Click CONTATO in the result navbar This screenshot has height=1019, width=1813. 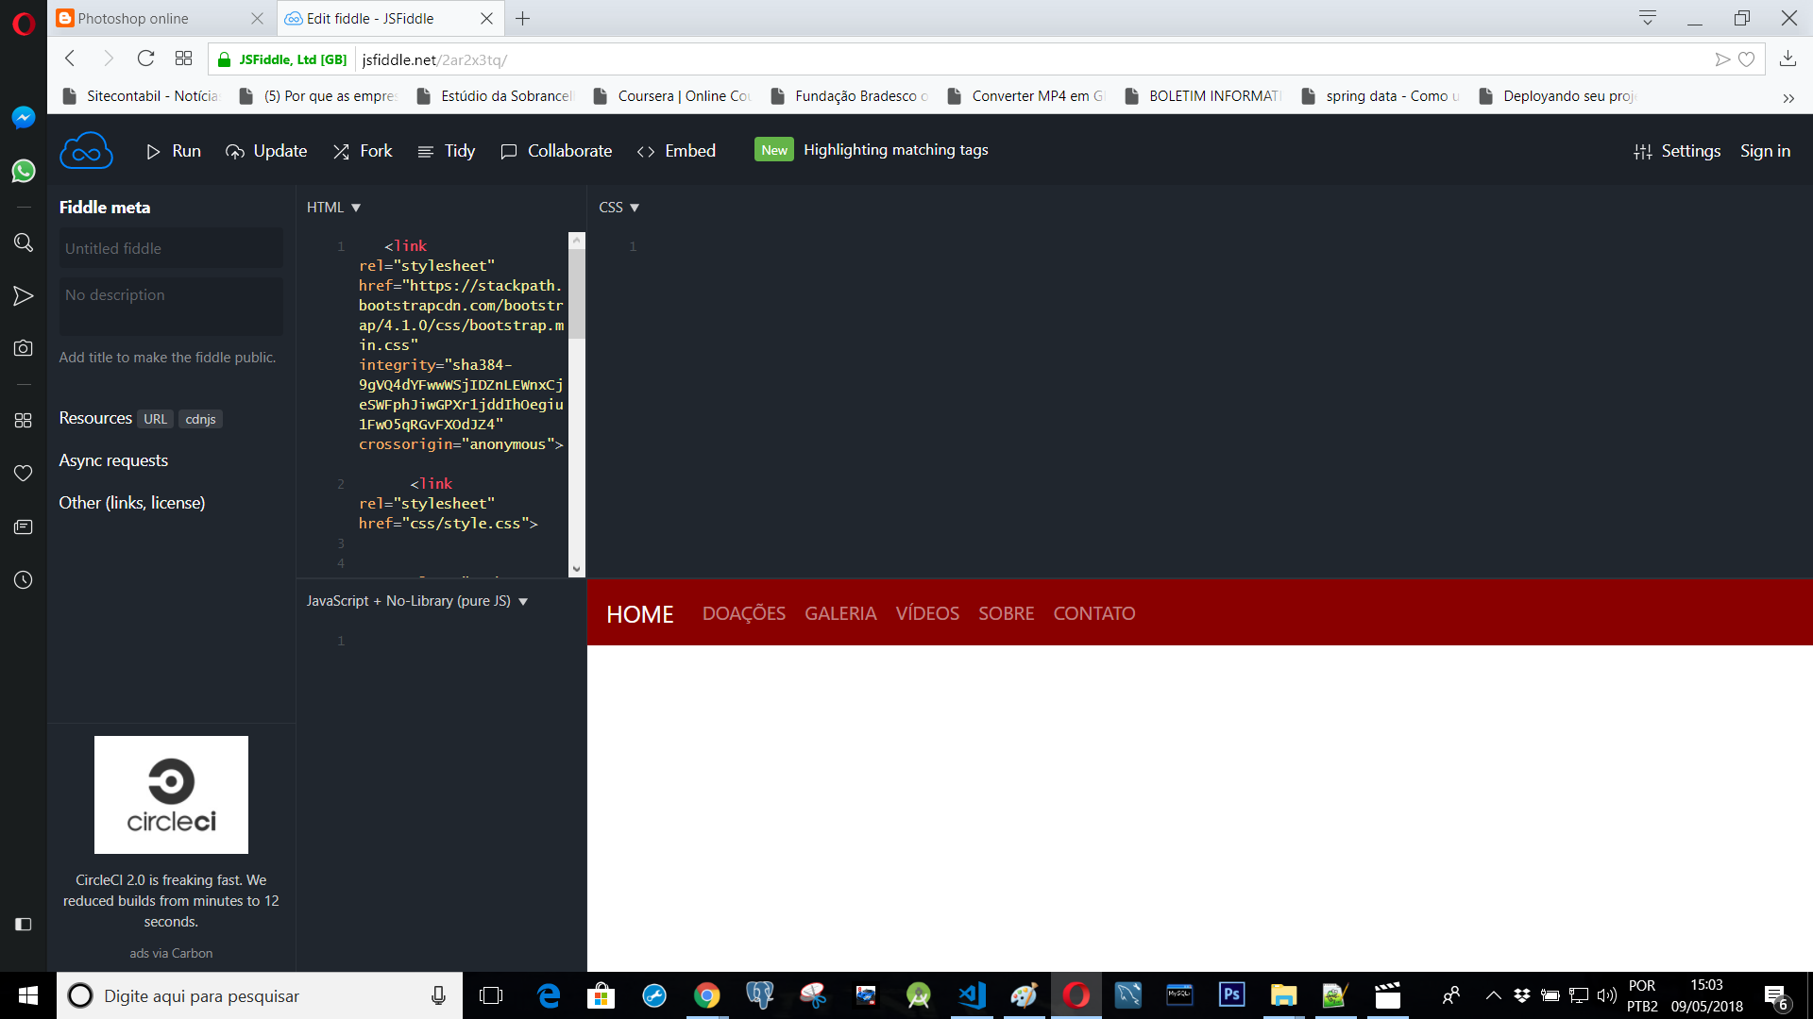coord(1094,613)
